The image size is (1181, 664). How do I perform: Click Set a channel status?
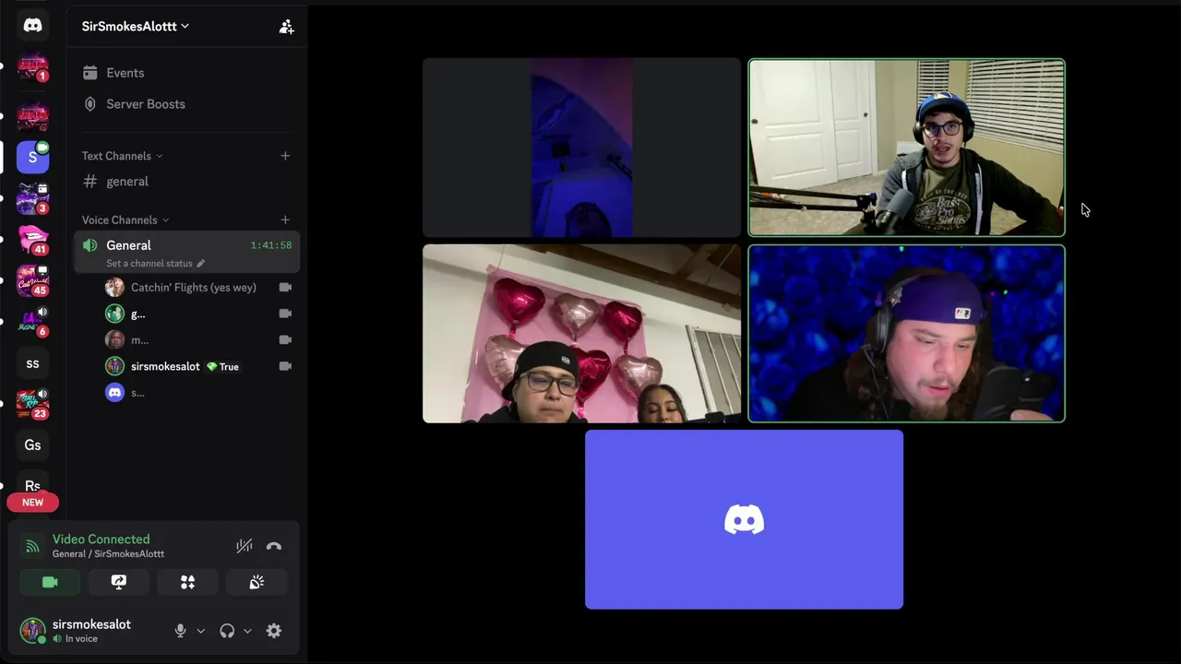click(155, 264)
